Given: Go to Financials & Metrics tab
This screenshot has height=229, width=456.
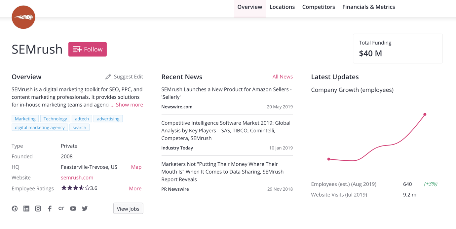Looking at the screenshot, I should tap(368, 7).
